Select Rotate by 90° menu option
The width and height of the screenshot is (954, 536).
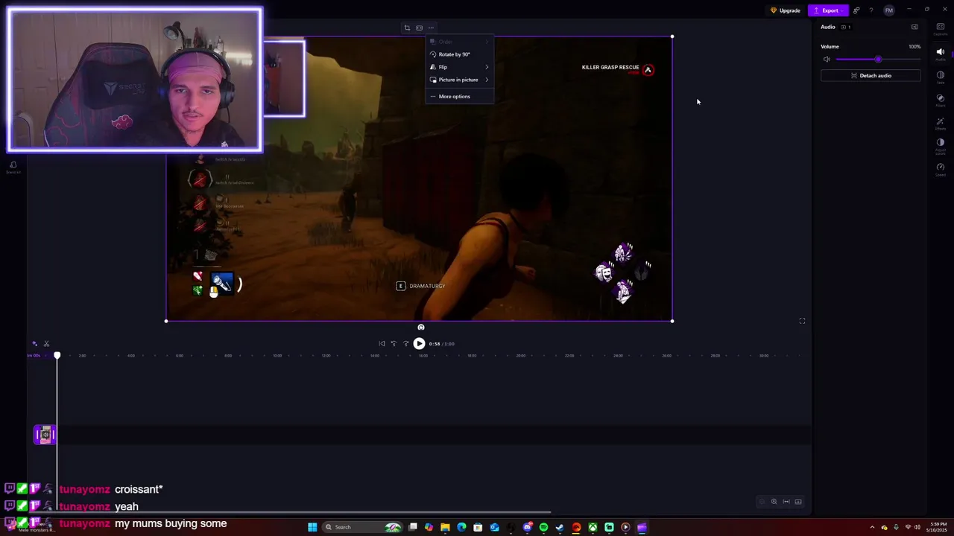pos(459,54)
